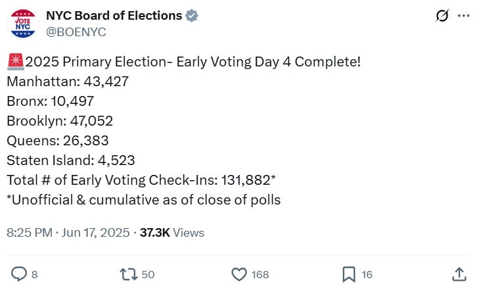Click the share upload arrow icon
Viewport: 481px width, 290px height.
point(459,274)
